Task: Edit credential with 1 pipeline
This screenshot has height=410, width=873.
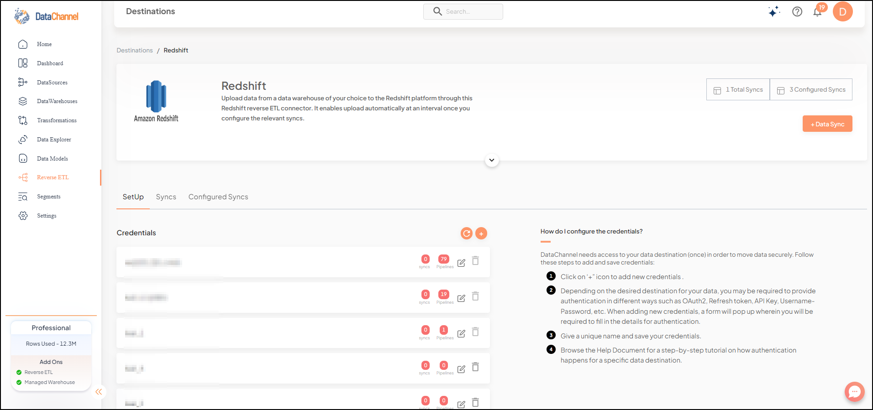Action: (461, 333)
